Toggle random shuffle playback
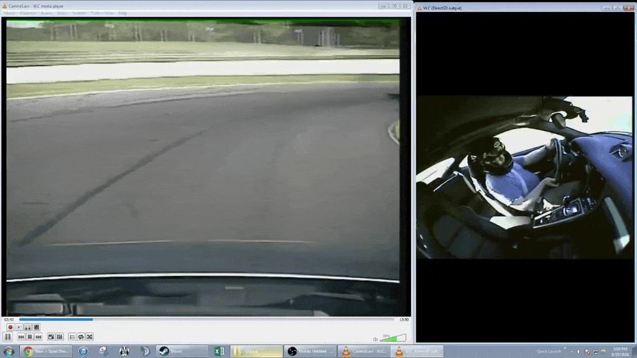Viewport: 637px width, 358px height. coord(90,337)
